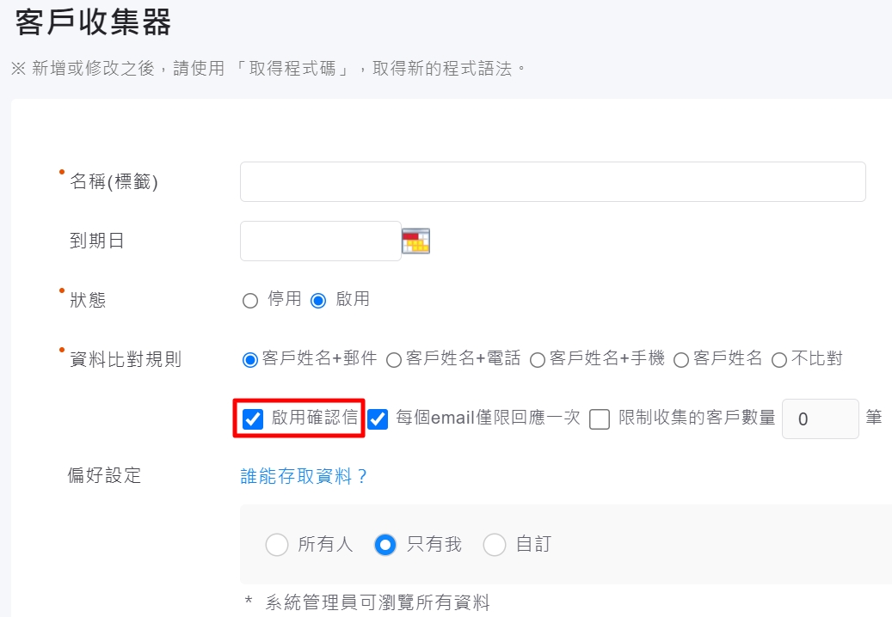Enable 限制收集的客戶數量 checkbox
This screenshot has height=617, width=892.
600,419
